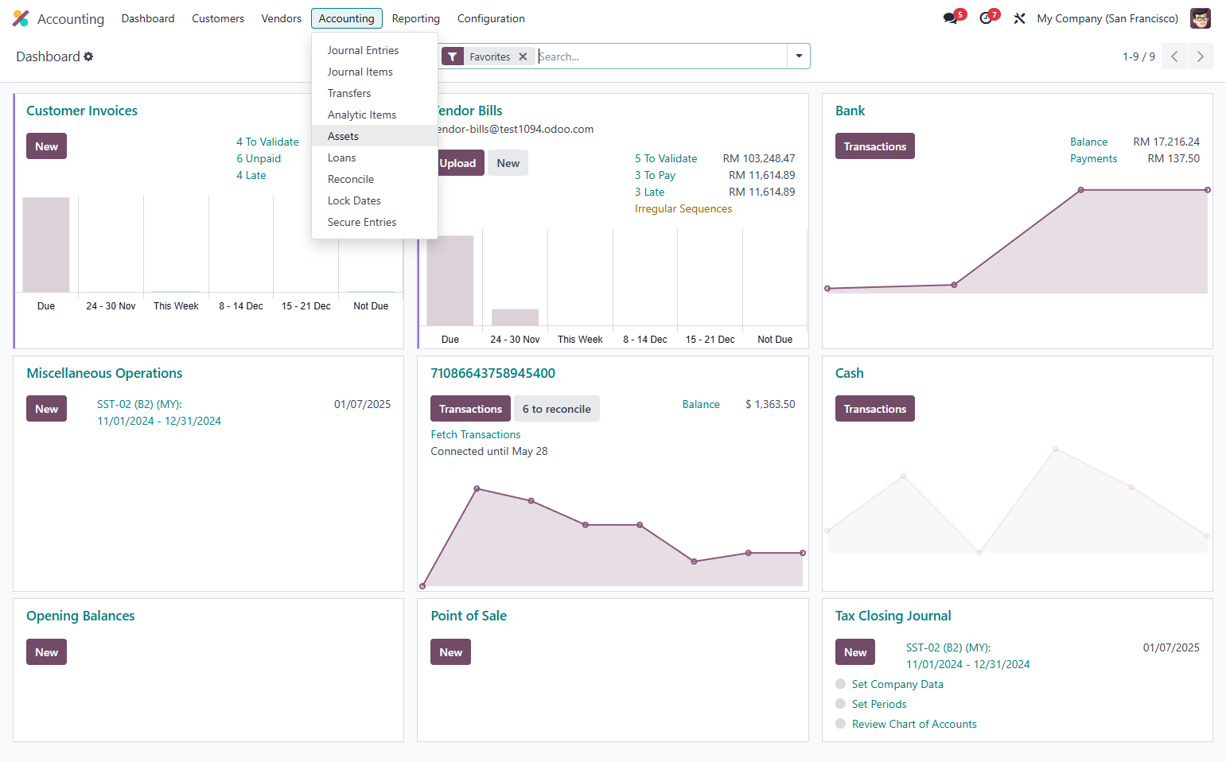1226x762 pixels.
Task: Open the 6 Unpaid invoices link
Action: (259, 158)
